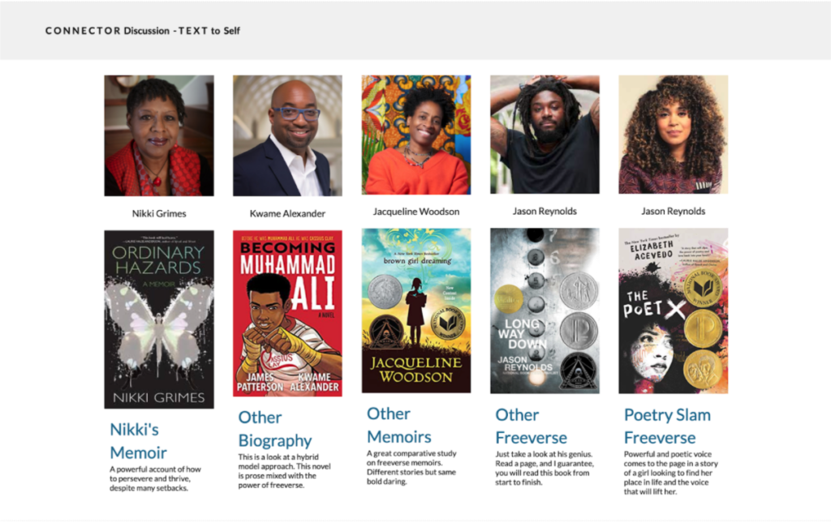The image size is (831, 523).
Task: Click the "Jacqueline Woodson" name caption
Action: 415,212
